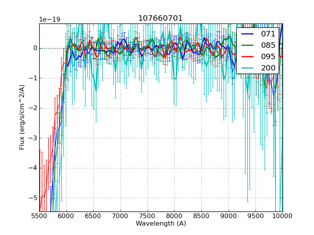Click the Flux (erg/s/cm^2/A) y-axis label
314x235 pixels.
pos(22,117)
